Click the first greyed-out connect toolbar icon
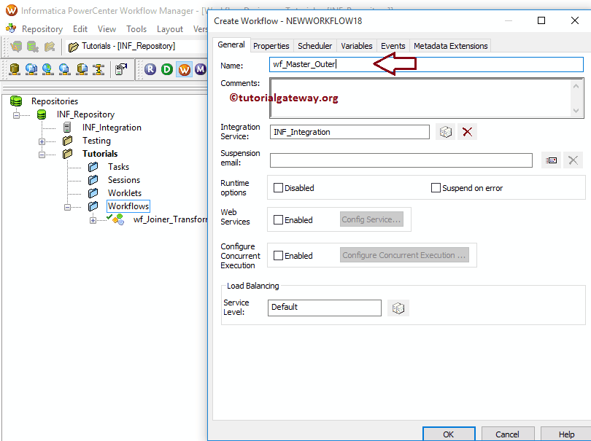This screenshot has width=591, height=441. click(x=16, y=47)
